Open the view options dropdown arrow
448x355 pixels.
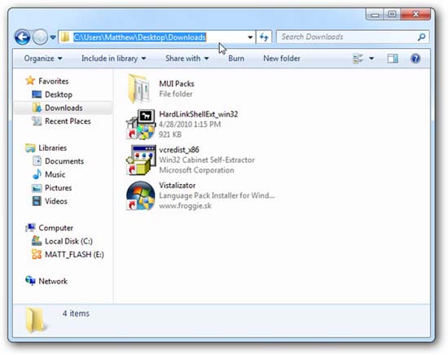[371, 59]
